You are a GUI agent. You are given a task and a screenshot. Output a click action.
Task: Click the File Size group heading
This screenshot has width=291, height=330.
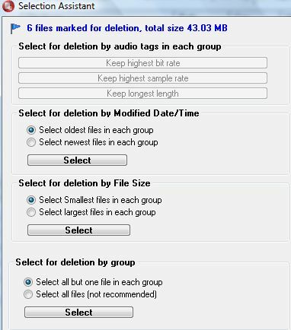(85, 183)
